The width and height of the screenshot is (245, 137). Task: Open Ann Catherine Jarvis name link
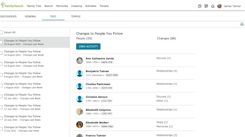pos(100,58)
